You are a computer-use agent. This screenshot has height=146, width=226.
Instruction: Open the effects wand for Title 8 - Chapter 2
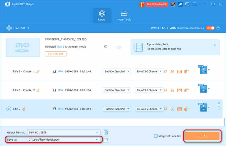click(x=165, y=90)
